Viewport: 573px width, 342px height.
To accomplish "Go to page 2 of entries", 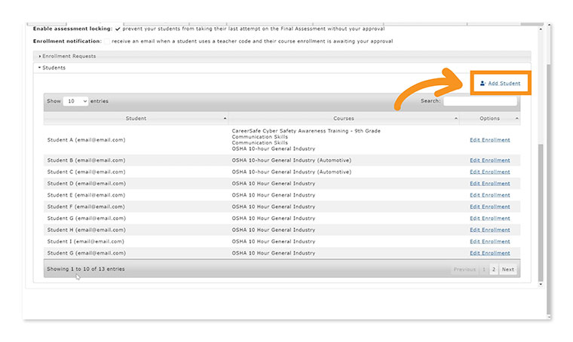I will tap(493, 270).
